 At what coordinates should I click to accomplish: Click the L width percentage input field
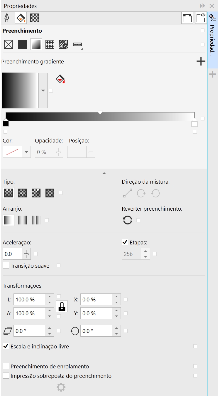tap(29, 300)
